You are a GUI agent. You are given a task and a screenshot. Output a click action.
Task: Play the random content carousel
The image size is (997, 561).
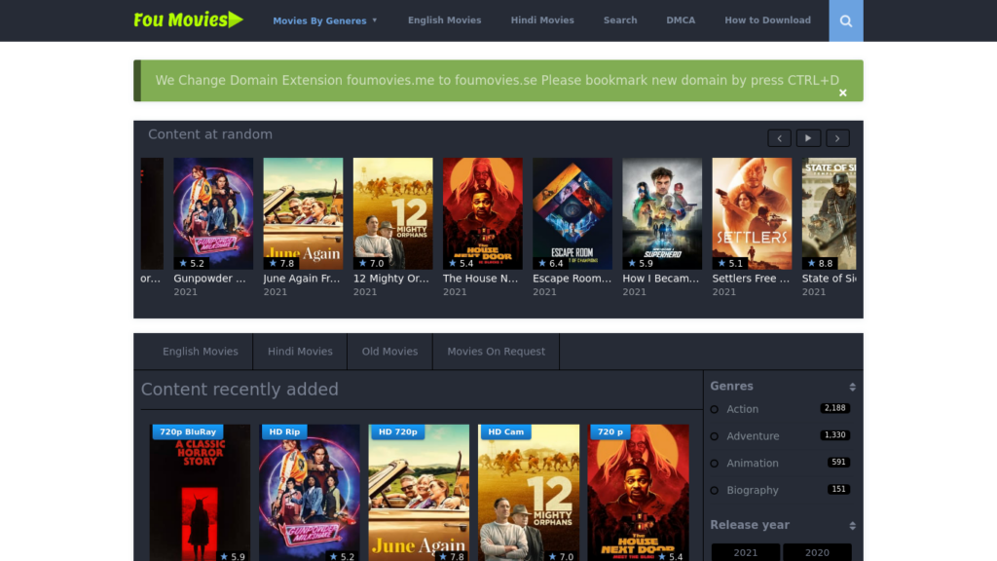(808, 138)
